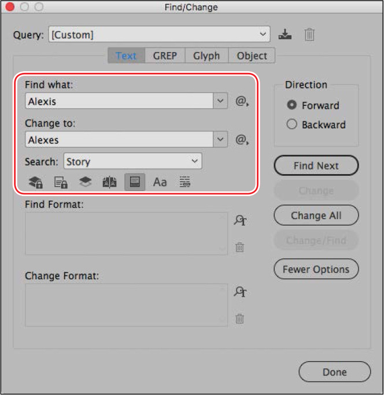Specify attributes to find icon

coord(240,220)
